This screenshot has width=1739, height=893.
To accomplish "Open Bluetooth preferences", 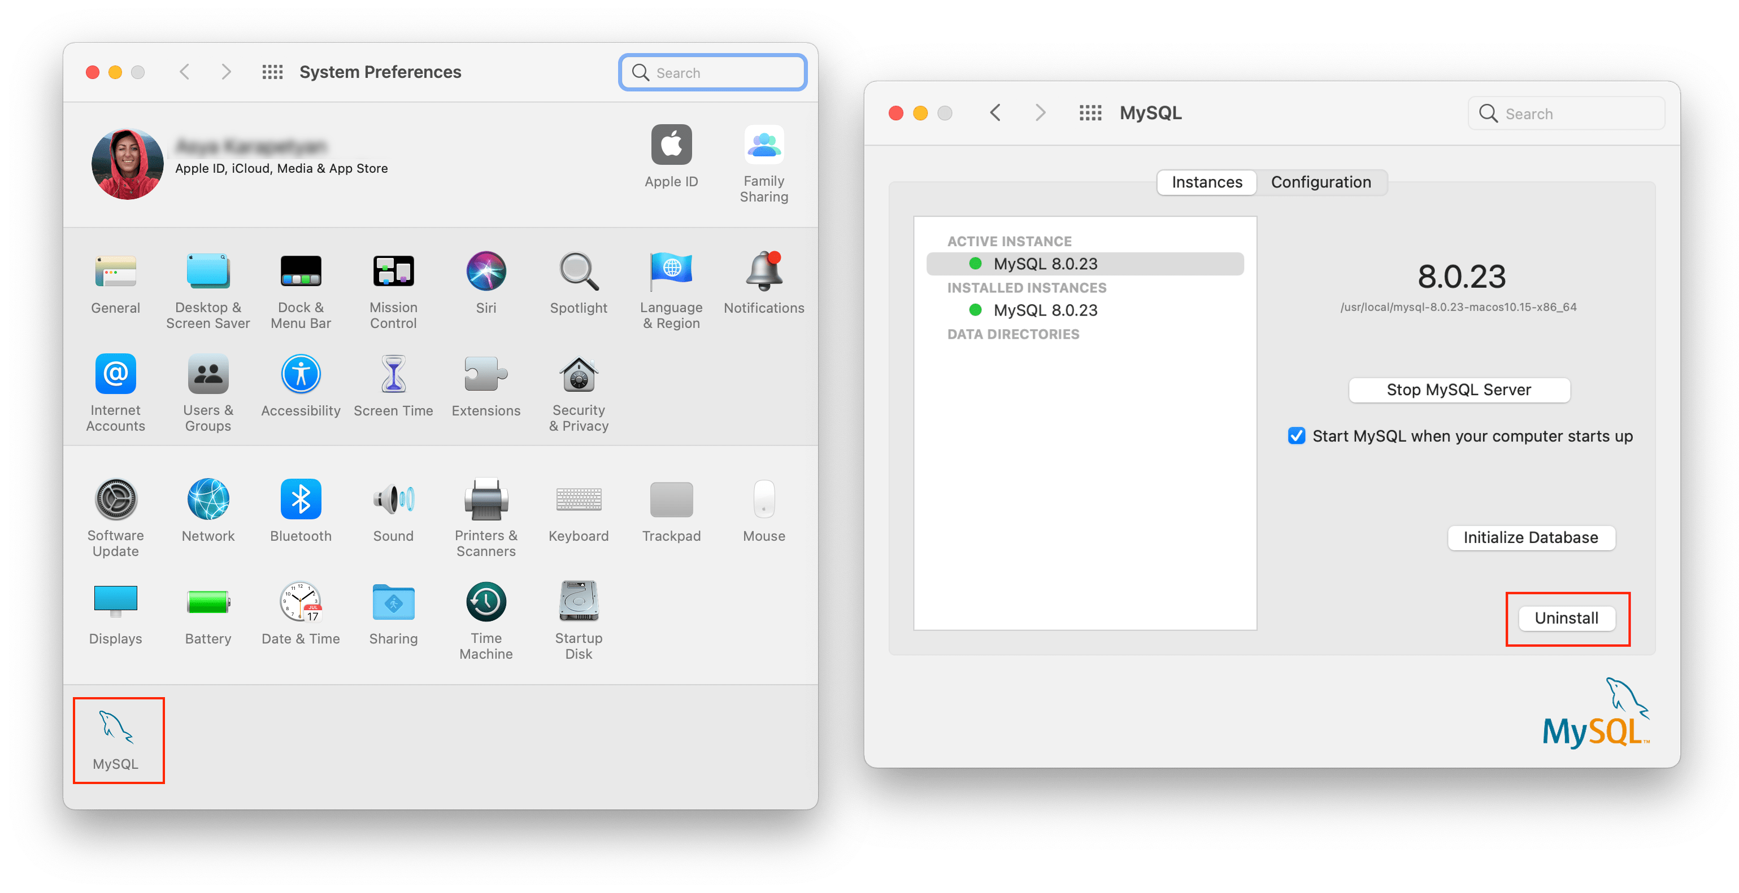I will click(301, 512).
